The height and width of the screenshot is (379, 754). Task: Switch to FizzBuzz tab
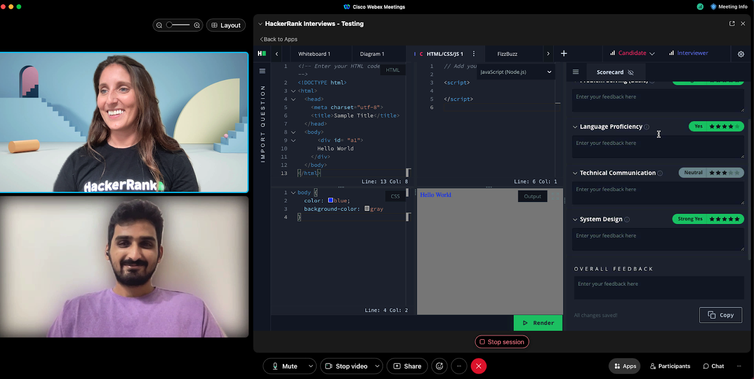(507, 54)
